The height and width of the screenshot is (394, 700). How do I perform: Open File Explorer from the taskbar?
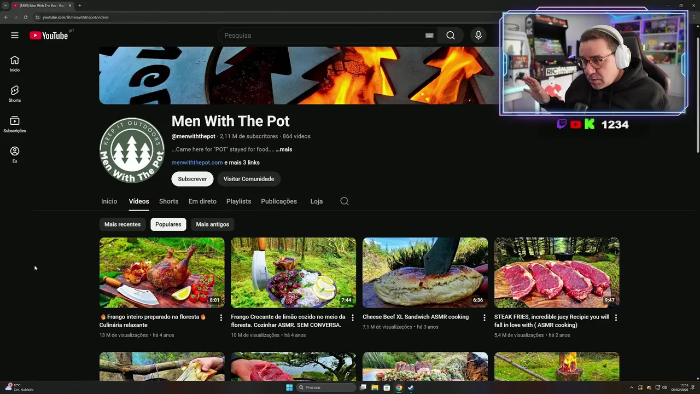click(375, 387)
